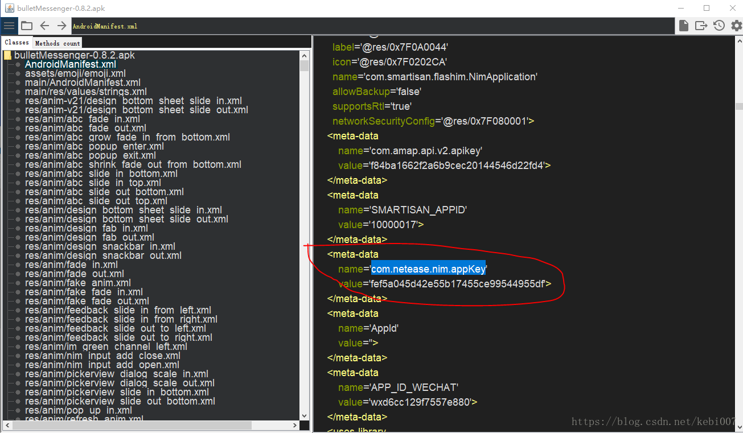Viewport: 743px width, 433px height.
Task: Open the settings gear icon
Action: click(x=736, y=26)
